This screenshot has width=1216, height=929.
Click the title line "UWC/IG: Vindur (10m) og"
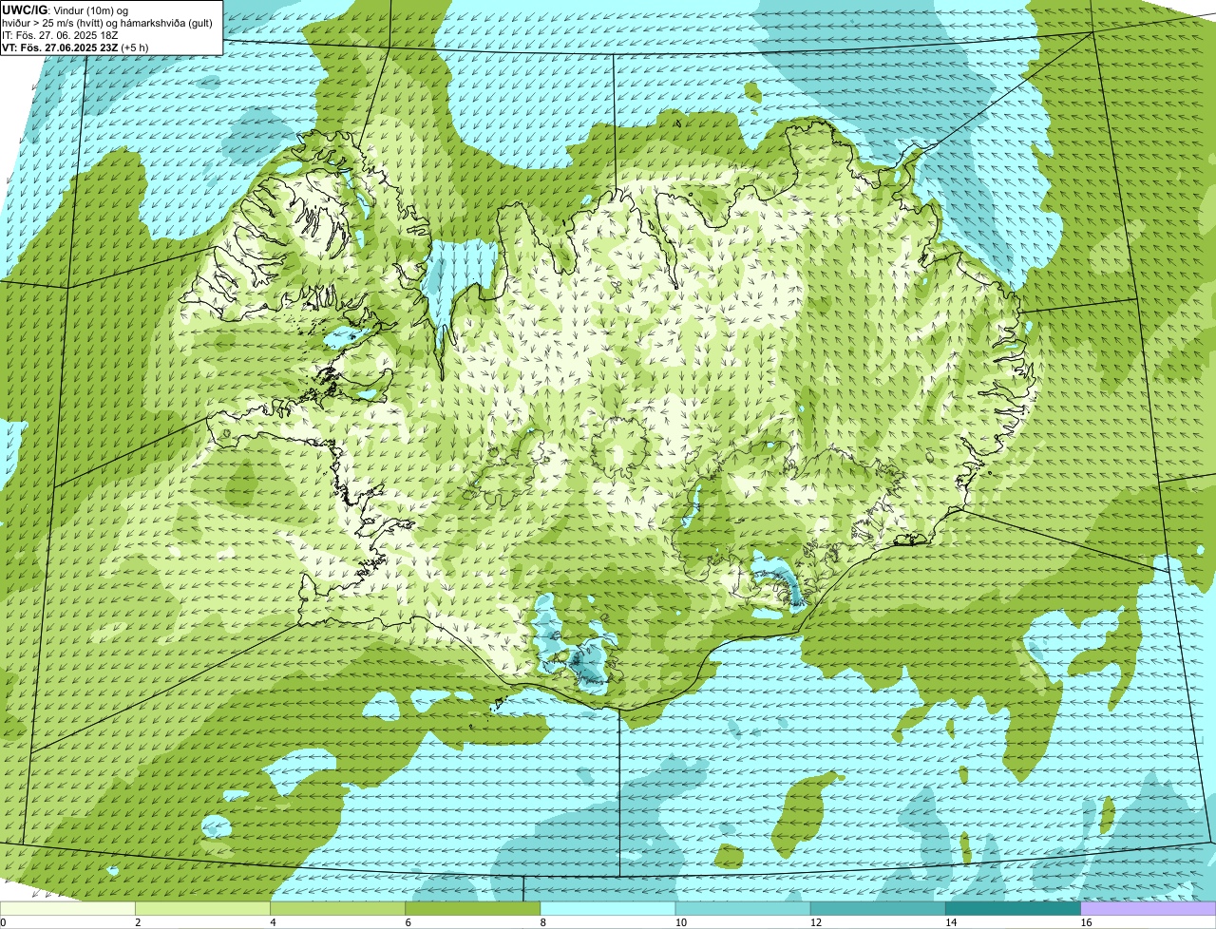pos(64,9)
